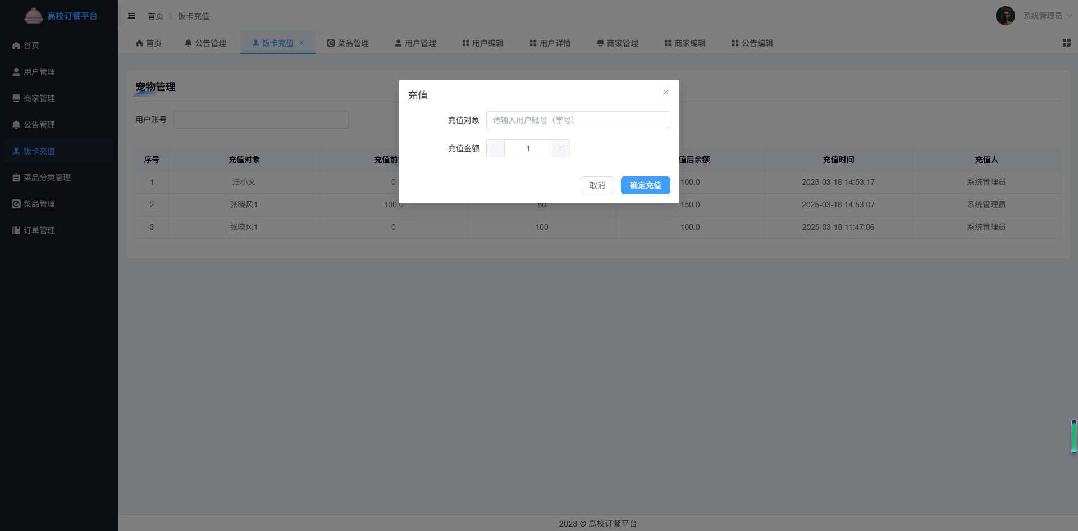Click the 充值对象 account input field

(577, 120)
